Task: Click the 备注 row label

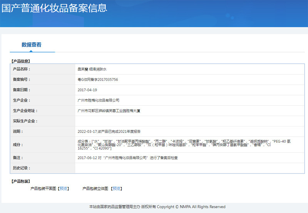Action: pyautogui.click(x=18, y=158)
